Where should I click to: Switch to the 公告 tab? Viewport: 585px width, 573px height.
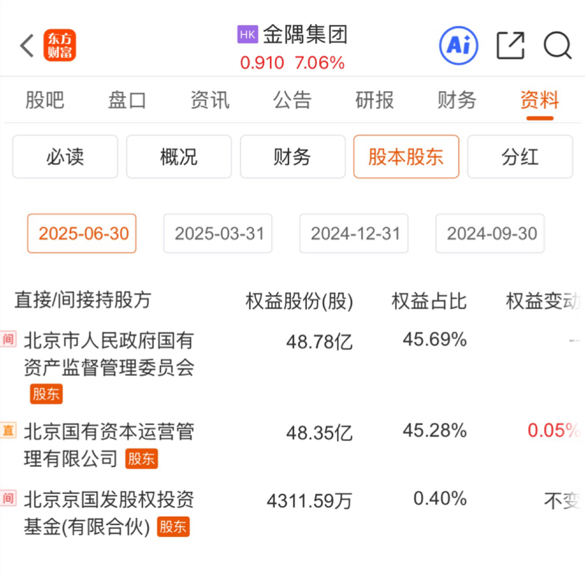tap(292, 100)
